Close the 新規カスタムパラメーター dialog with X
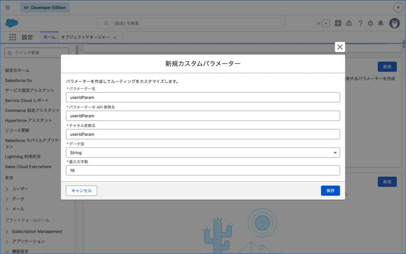 (340, 47)
